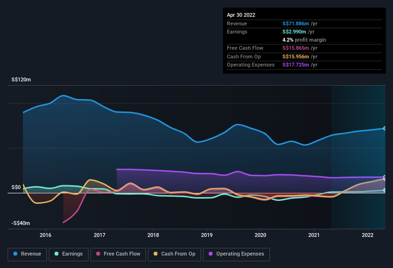Click the teal Earnings legend dot
The height and width of the screenshot is (268, 393).
point(57,254)
